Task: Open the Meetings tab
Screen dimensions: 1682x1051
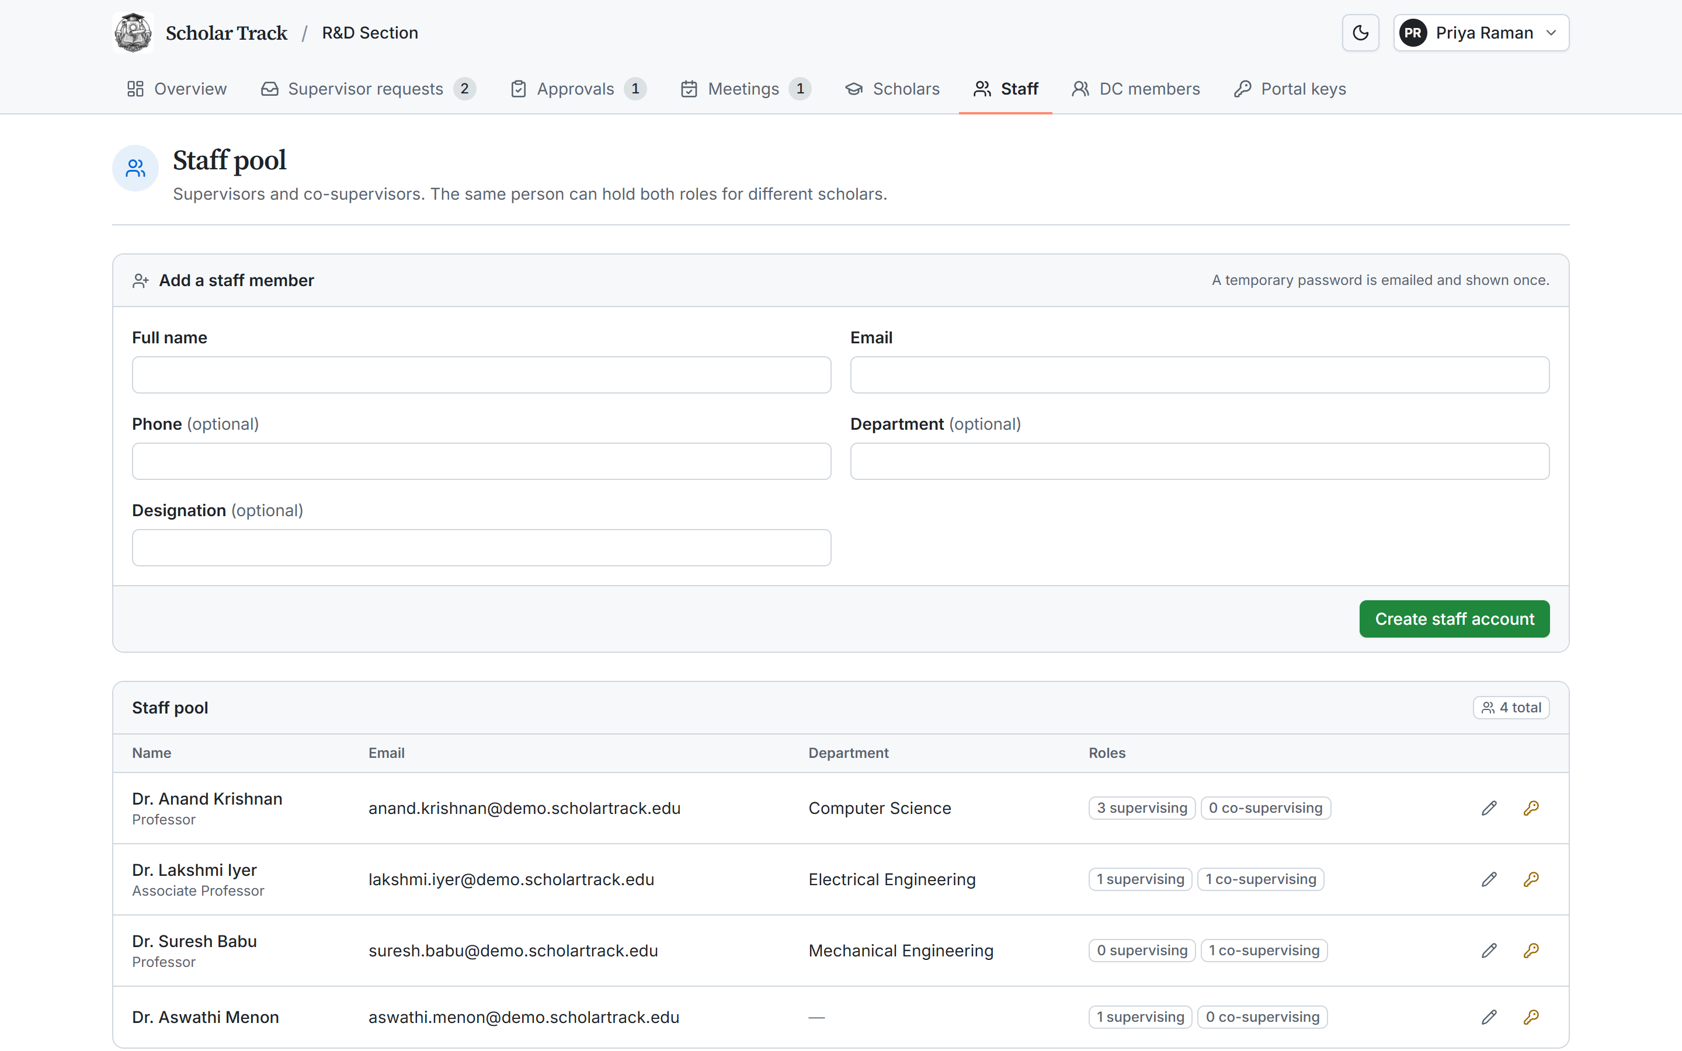Action: pyautogui.click(x=746, y=89)
